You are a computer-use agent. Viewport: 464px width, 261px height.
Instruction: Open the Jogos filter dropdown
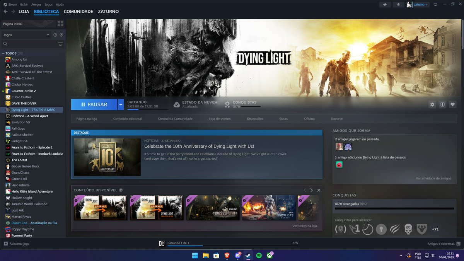tap(26, 35)
